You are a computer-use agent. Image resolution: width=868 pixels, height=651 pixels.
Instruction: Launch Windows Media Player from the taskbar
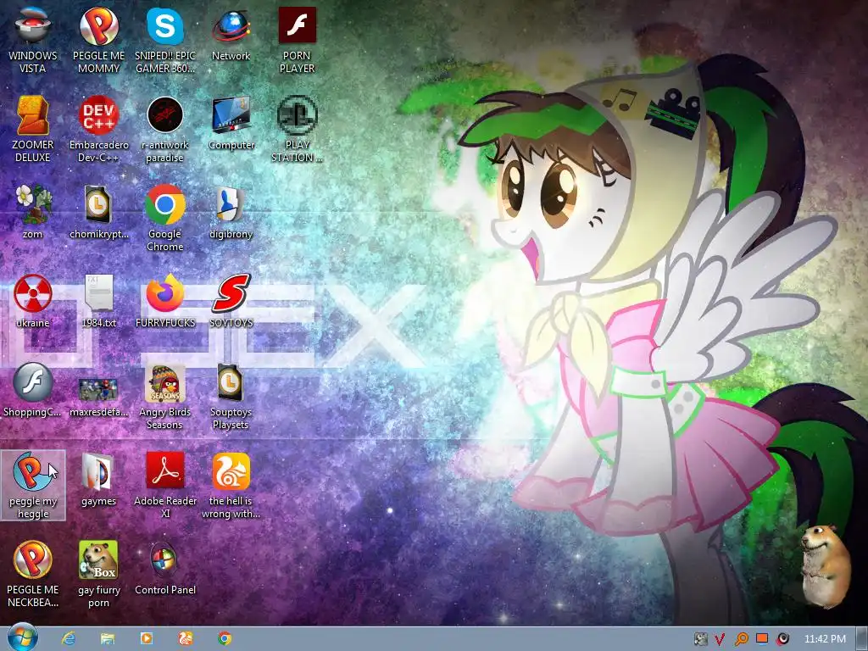[146, 638]
